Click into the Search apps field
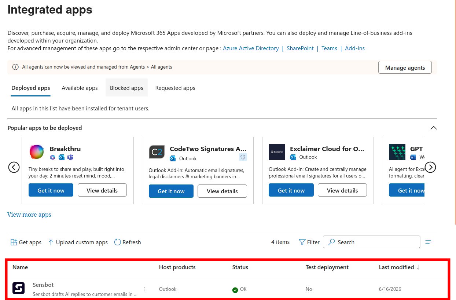Viewport: 456px width, 300px height. 372,242
